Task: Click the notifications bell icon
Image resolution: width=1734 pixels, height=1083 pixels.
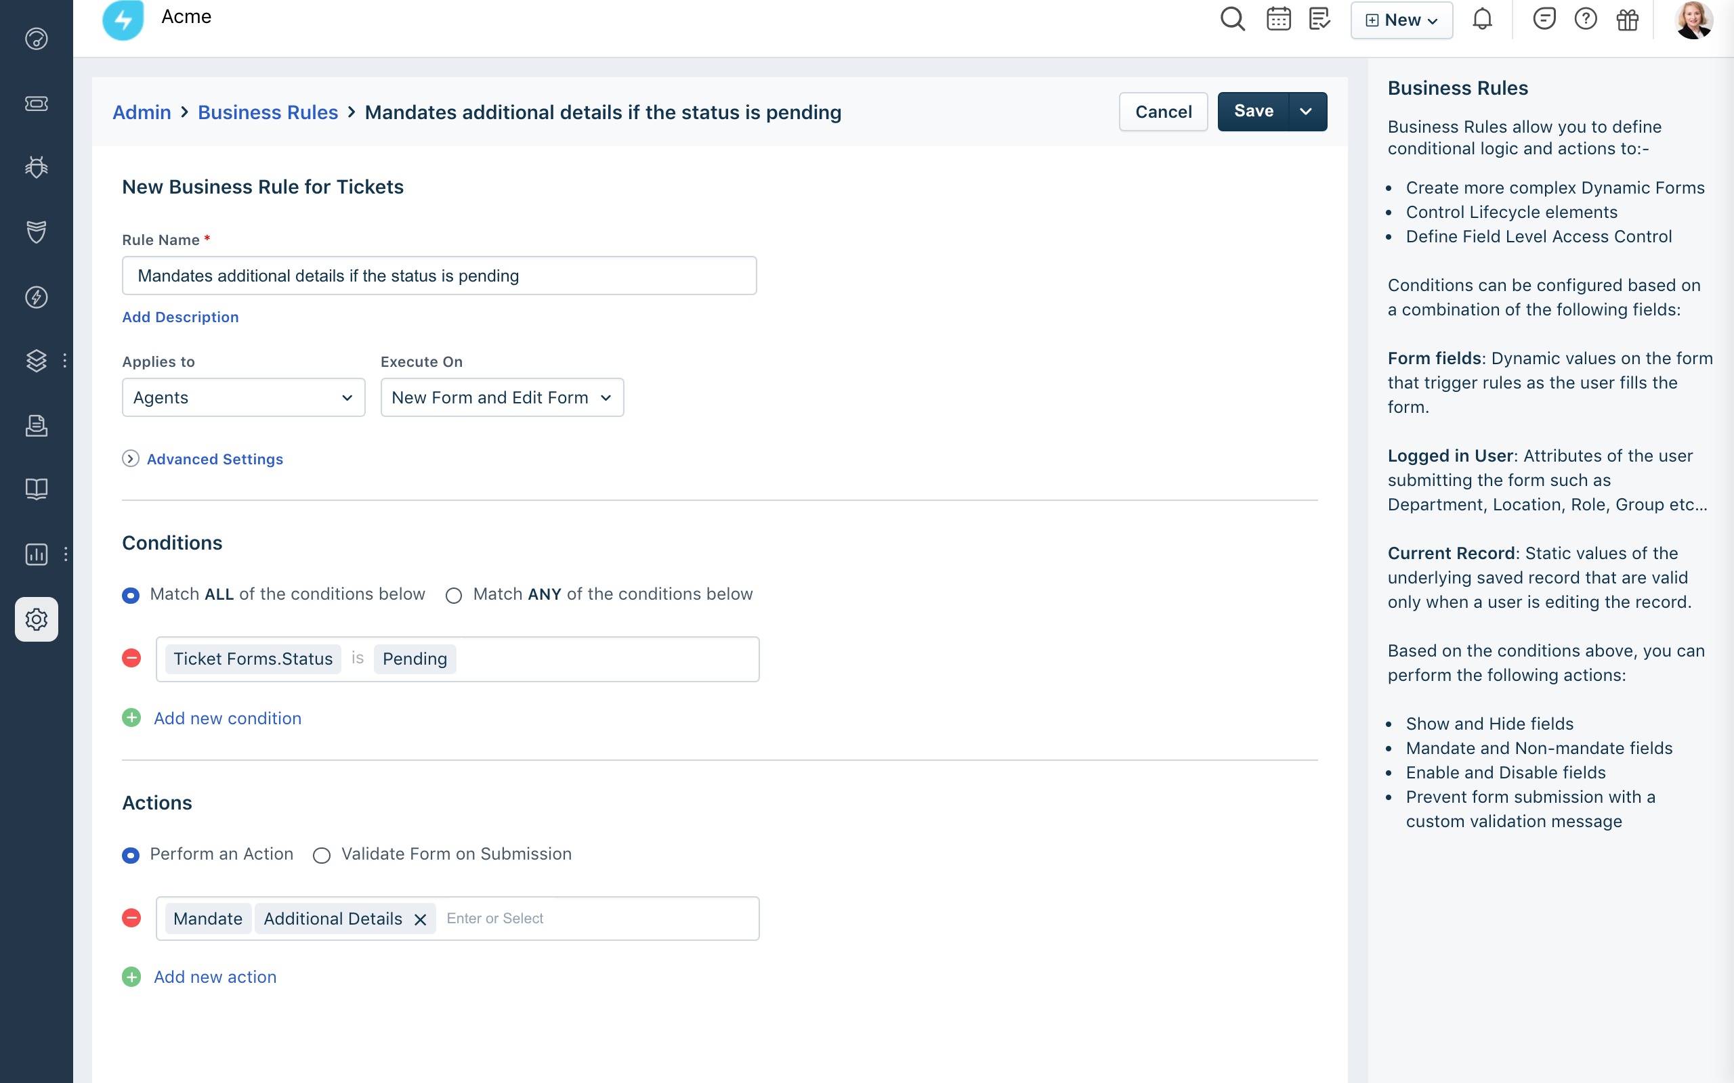Action: click(1482, 20)
